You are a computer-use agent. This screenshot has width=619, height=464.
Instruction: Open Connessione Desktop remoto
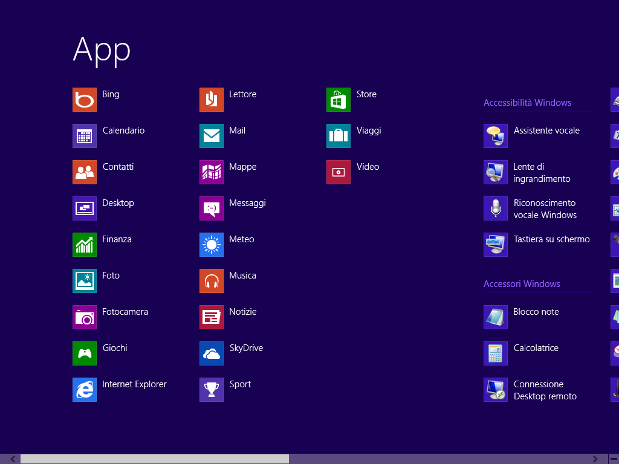(x=496, y=390)
